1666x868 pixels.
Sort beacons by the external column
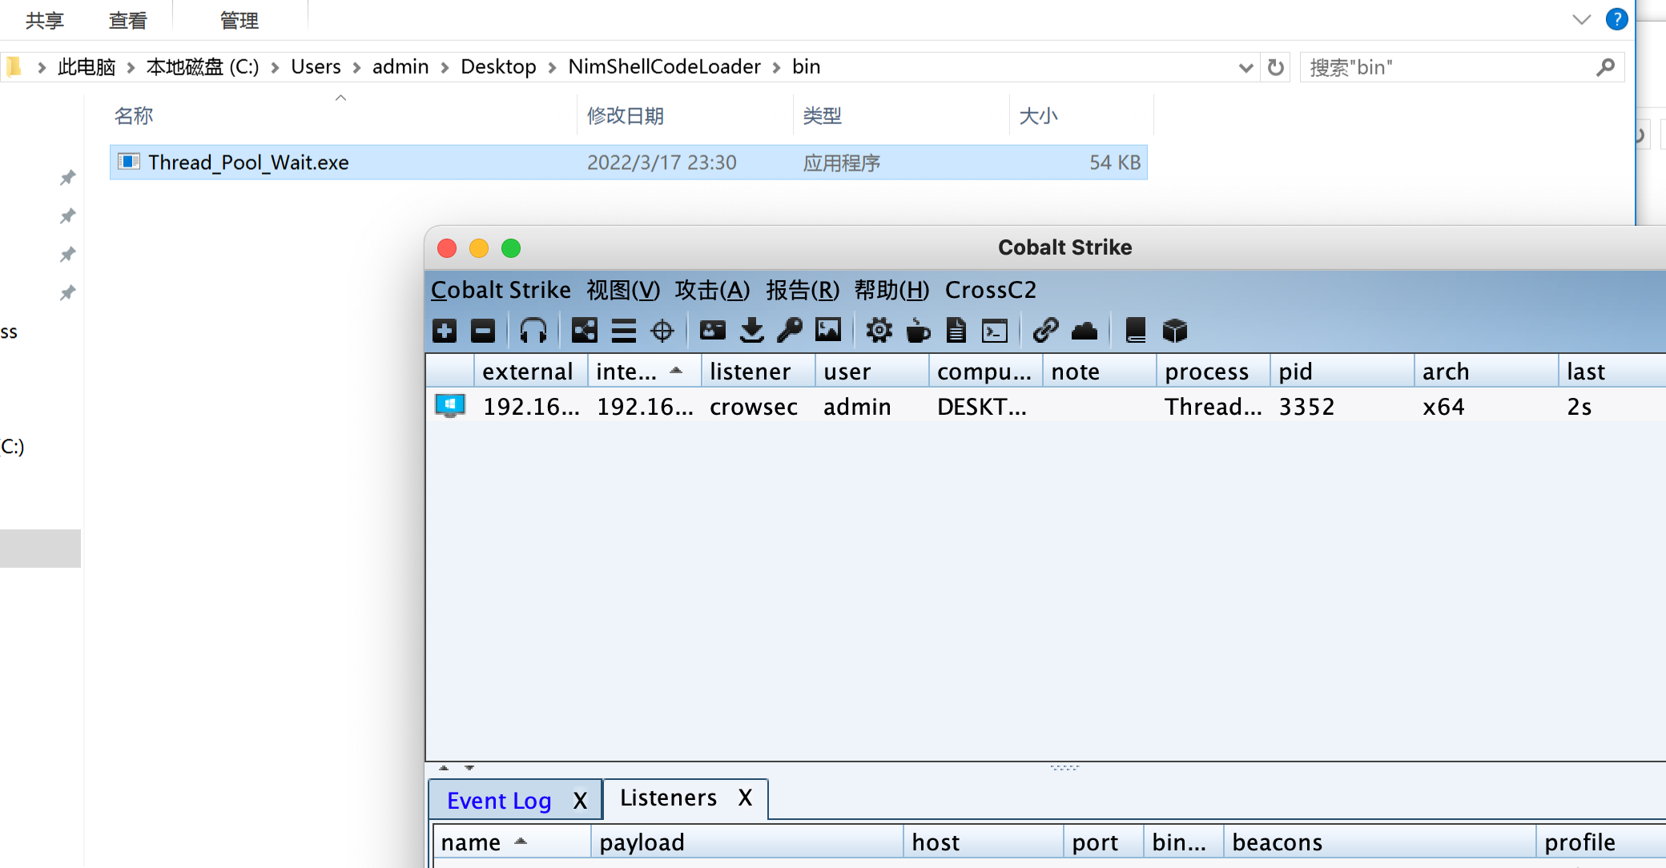click(x=530, y=372)
